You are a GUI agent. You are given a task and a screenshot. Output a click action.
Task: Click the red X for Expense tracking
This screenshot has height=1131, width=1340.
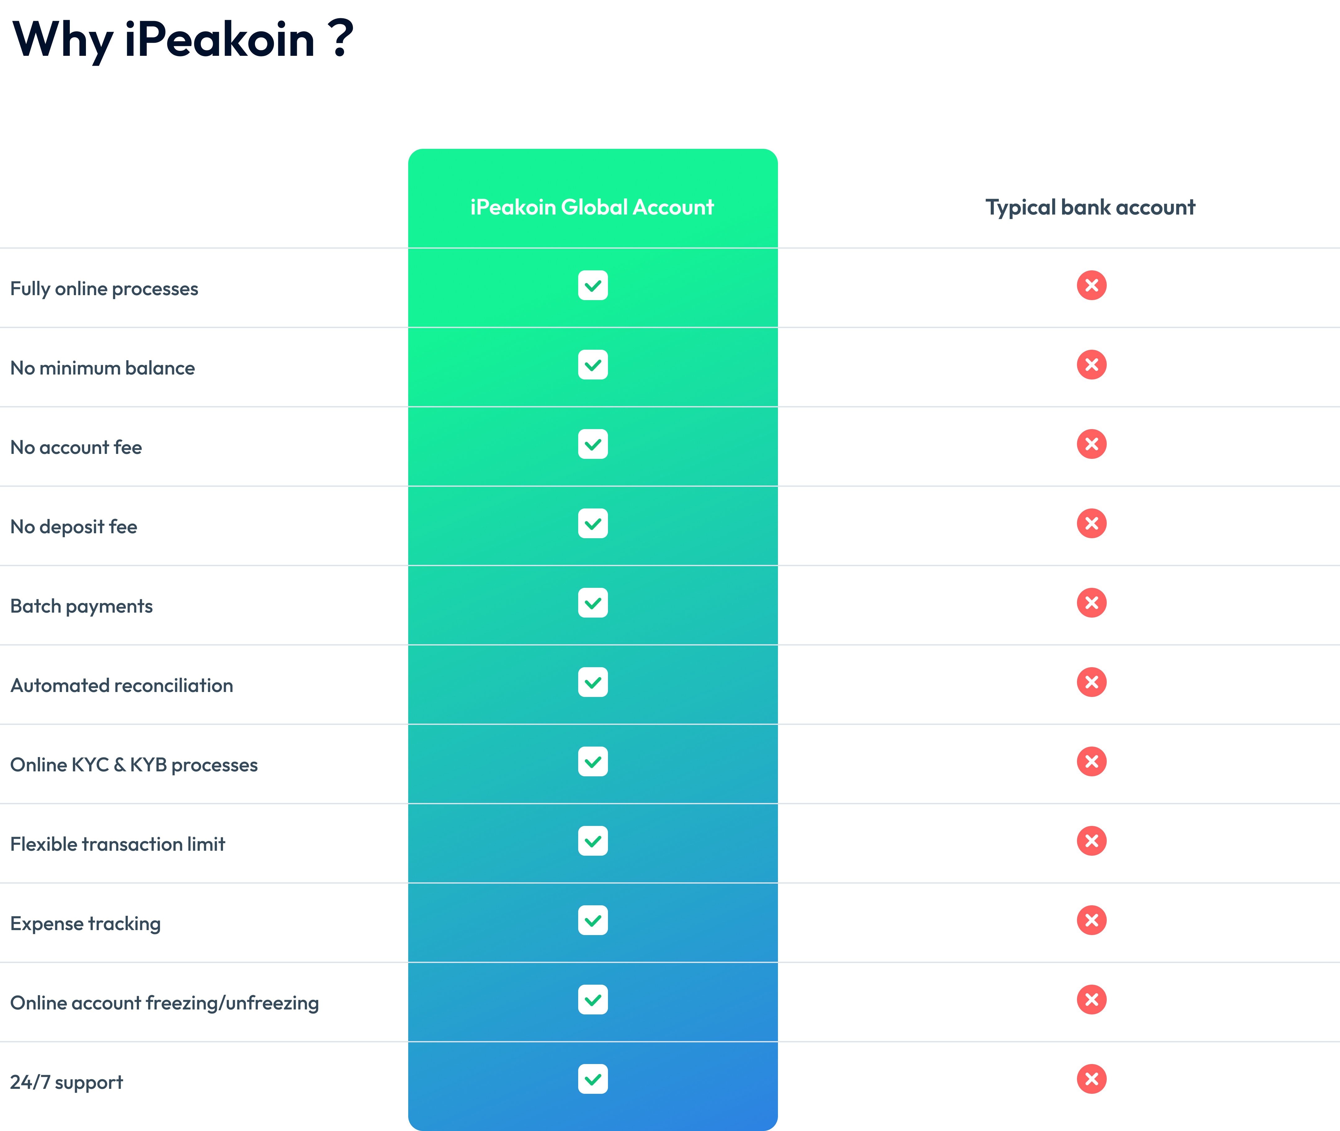[x=1091, y=920]
